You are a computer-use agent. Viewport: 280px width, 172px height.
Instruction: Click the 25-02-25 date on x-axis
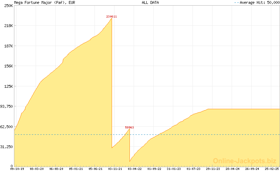tap(272, 169)
